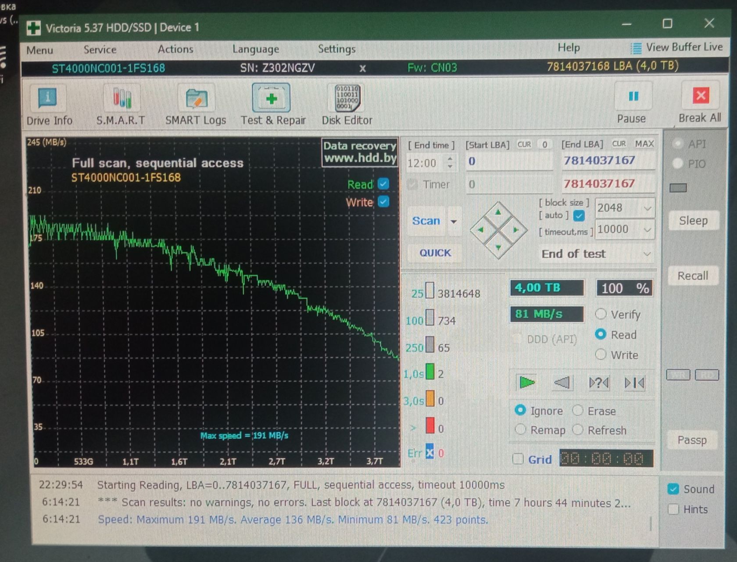The image size is (737, 562).
Task: Click the MAX button above End LBA
Action: tap(644, 144)
